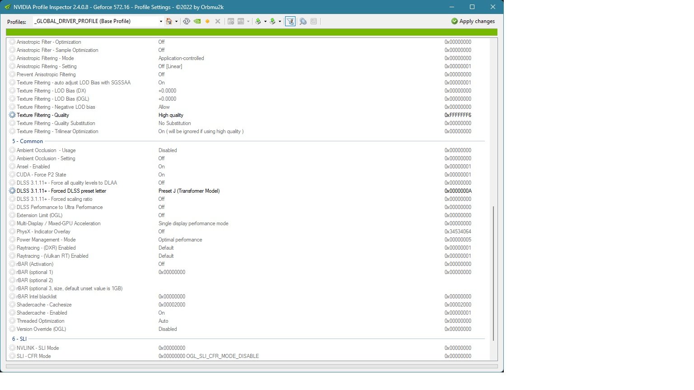Click gear icon beside NVLINK - SLI Mode
Viewport: 694px width, 390px height.
tap(12, 348)
